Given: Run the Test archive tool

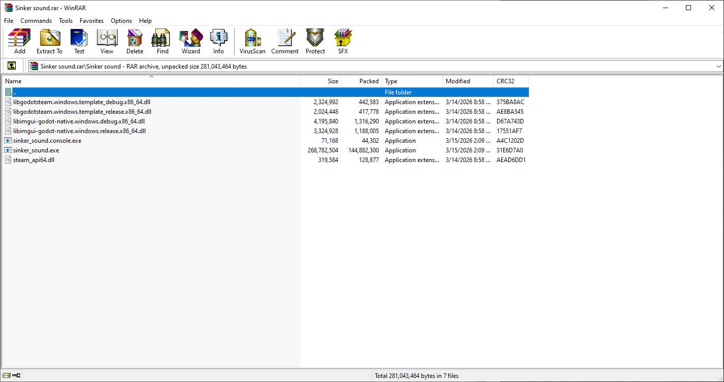Looking at the screenshot, I should pos(79,41).
